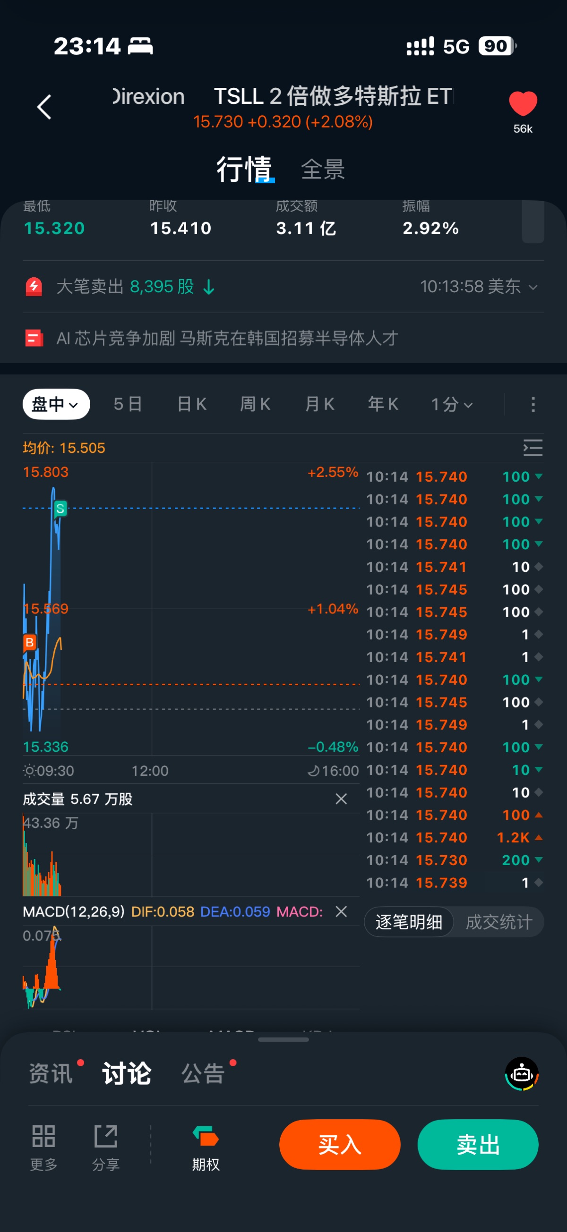This screenshot has width=567, height=1232.
Task: Close the MACD indicator panel
Action: point(341,911)
